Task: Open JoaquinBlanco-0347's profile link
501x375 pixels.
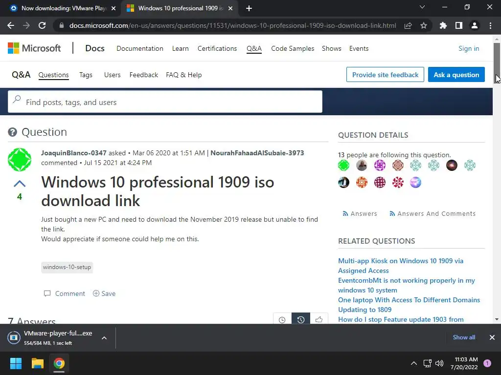Action: (73, 153)
